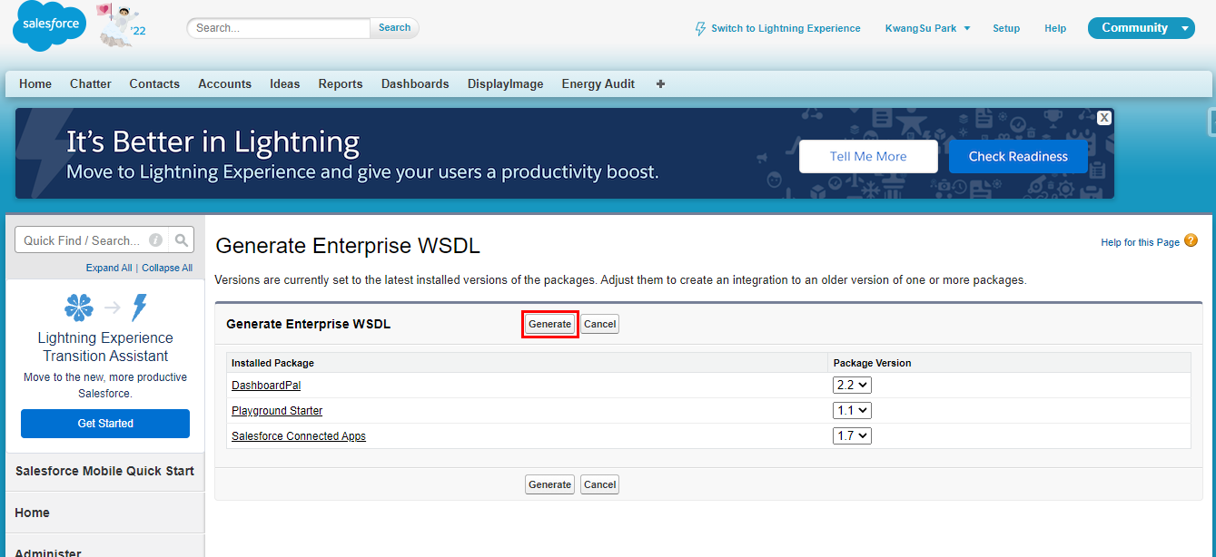1216x557 pixels.
Task: Click the Get Started button
Action: coord(105,424)
